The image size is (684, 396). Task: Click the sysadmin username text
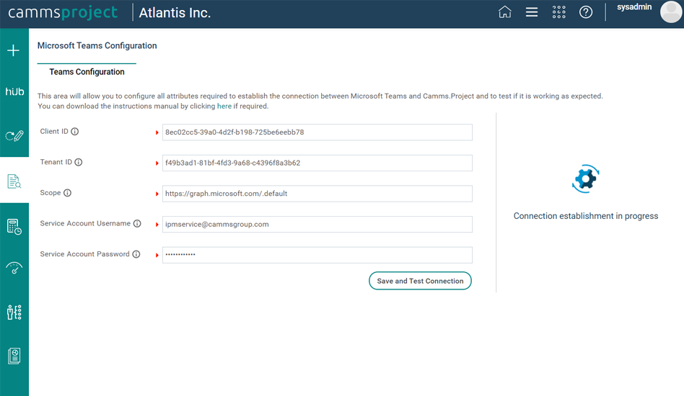(634, 7)
